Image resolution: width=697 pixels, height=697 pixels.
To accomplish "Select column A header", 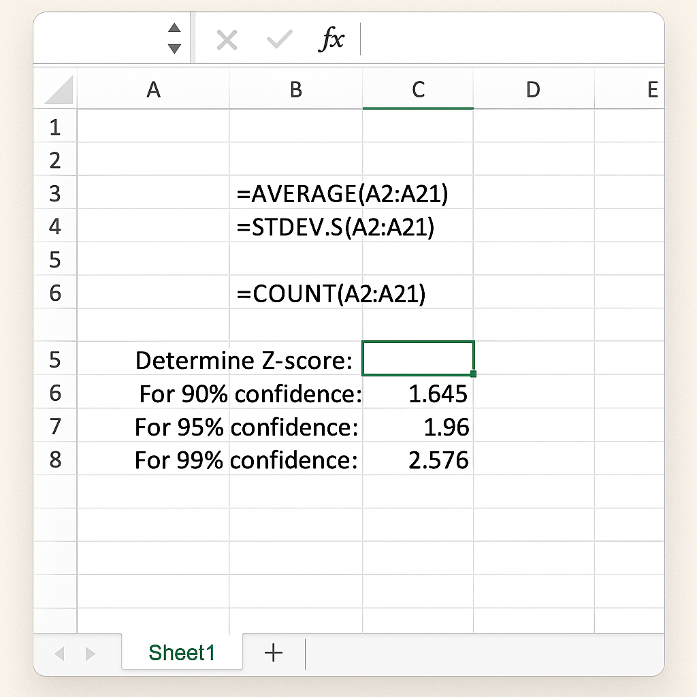I will tap(153, 89).
